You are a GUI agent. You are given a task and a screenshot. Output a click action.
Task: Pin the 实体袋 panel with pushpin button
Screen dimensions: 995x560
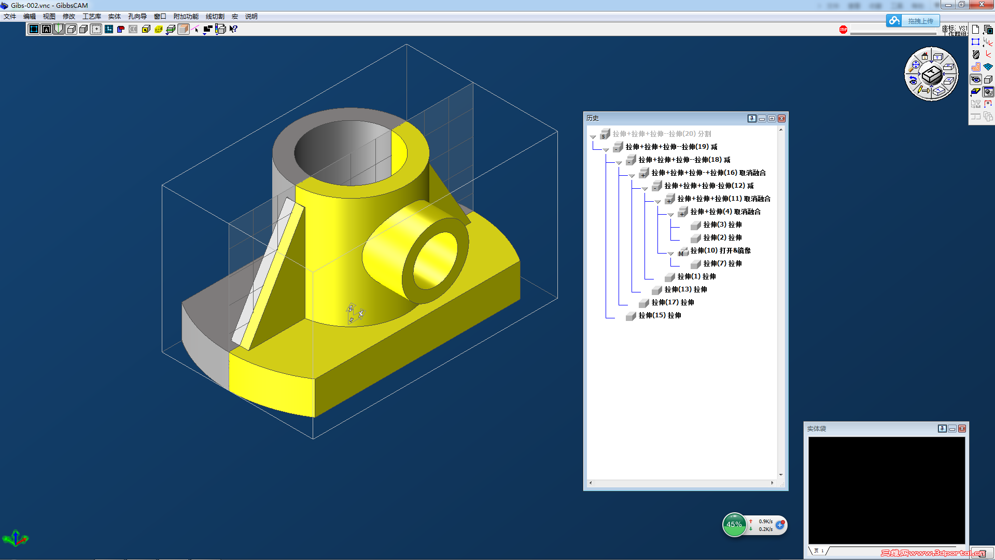942,429
